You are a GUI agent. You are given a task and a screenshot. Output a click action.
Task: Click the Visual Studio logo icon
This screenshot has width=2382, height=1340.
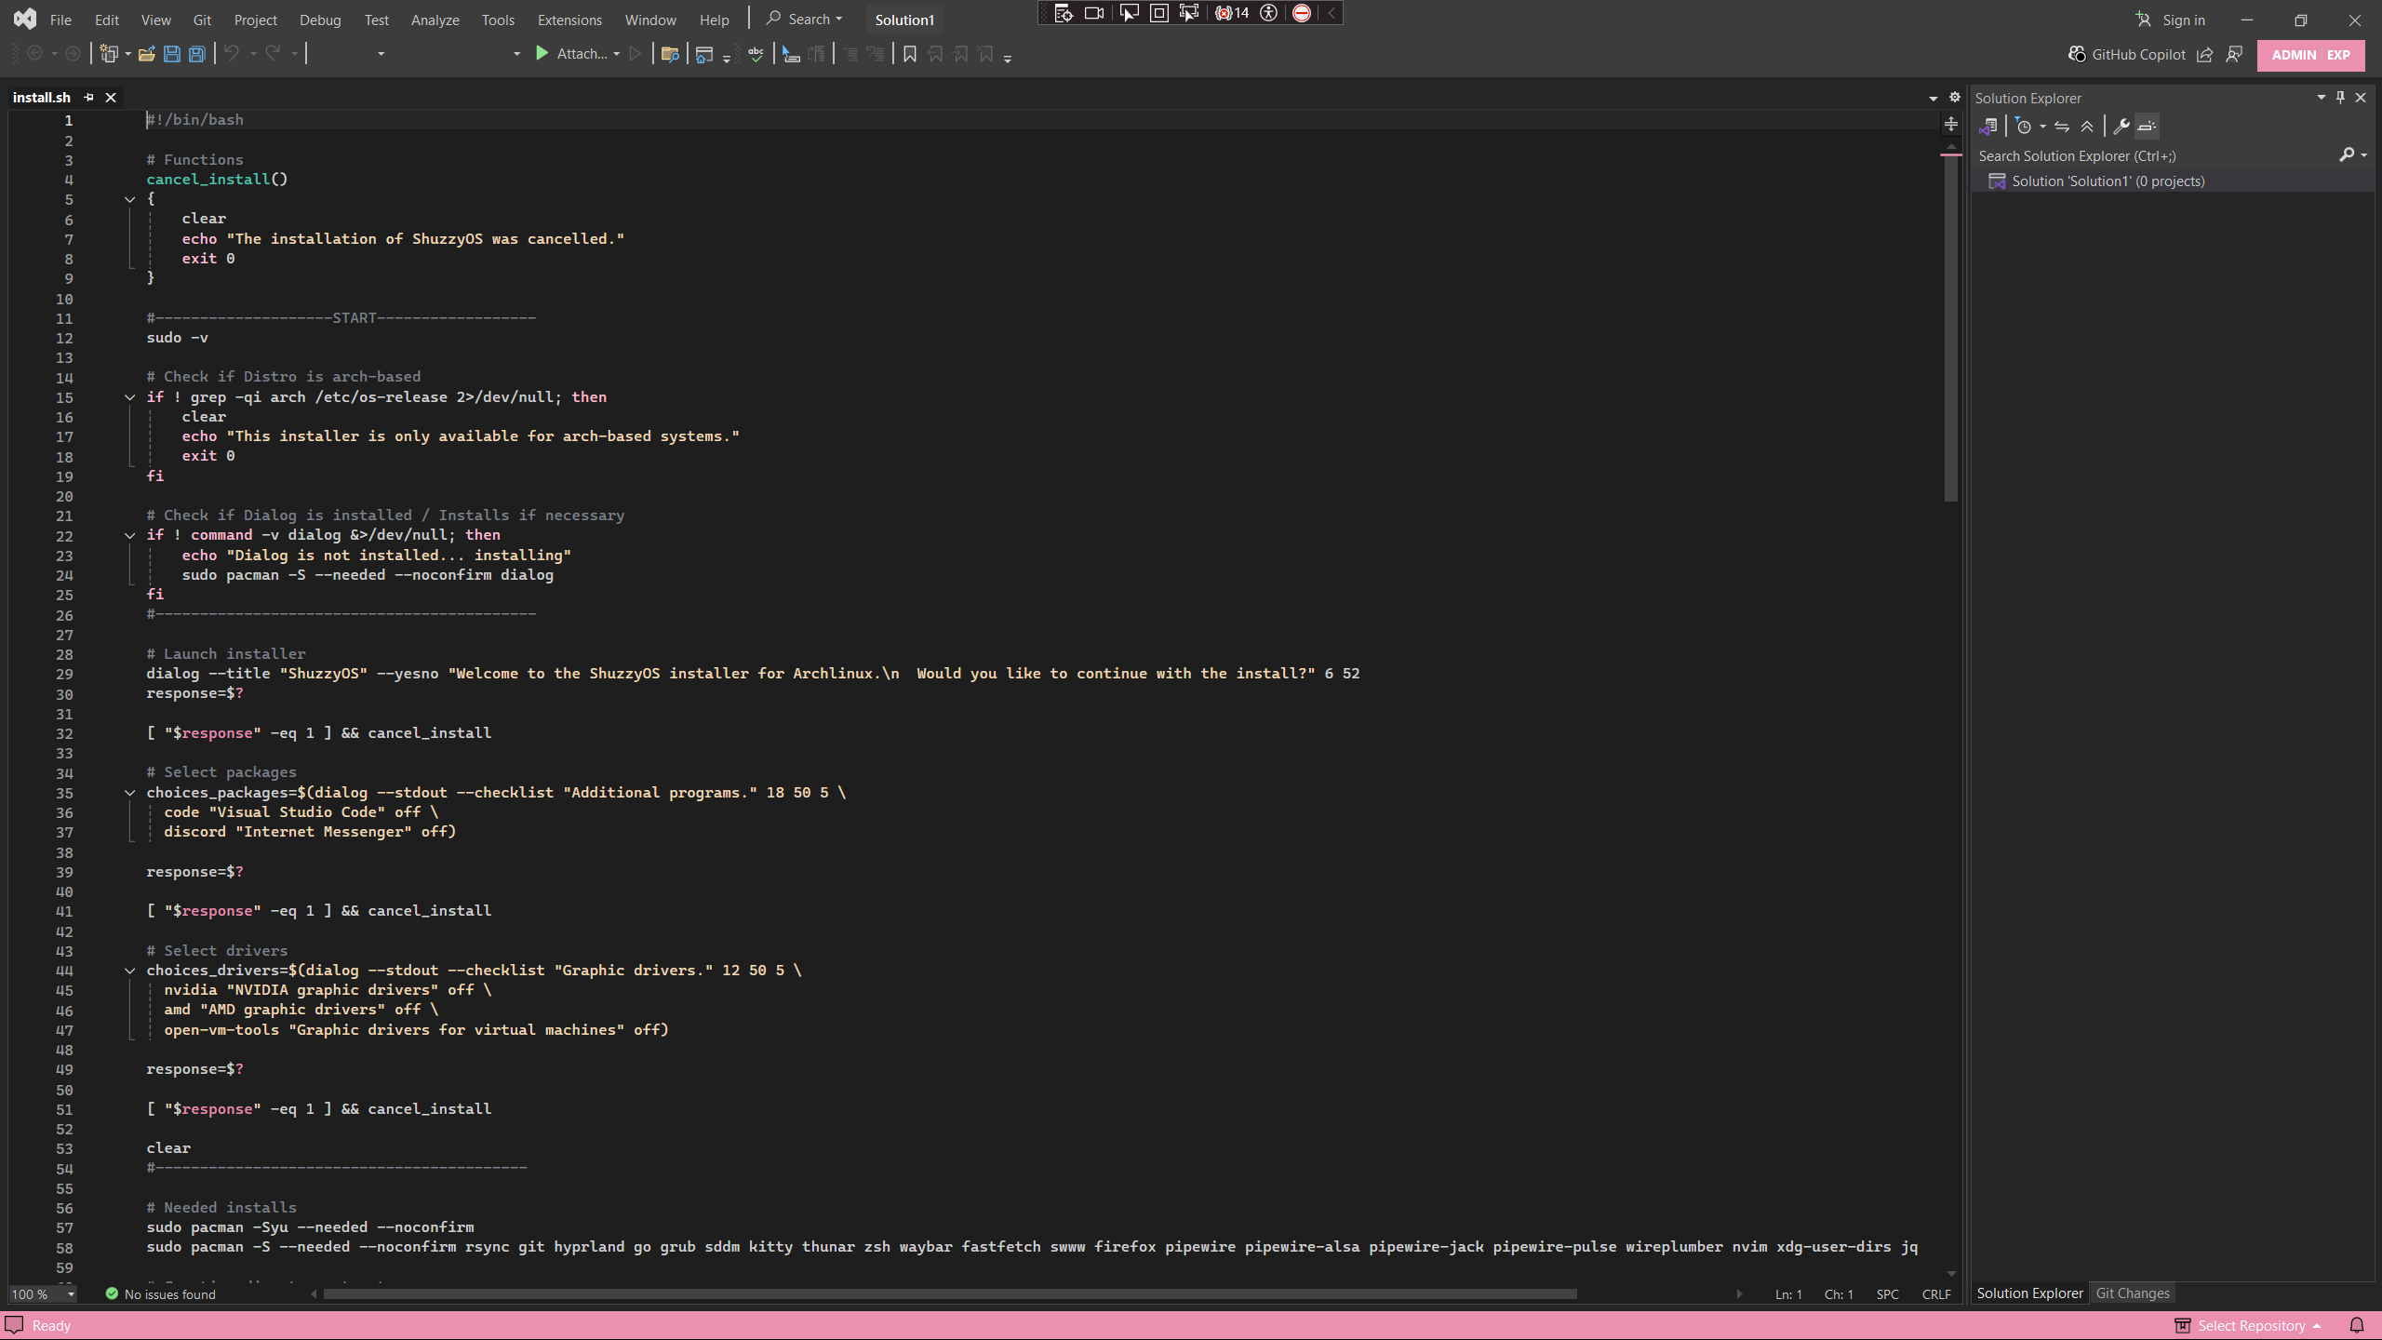[x=25, y=19]
